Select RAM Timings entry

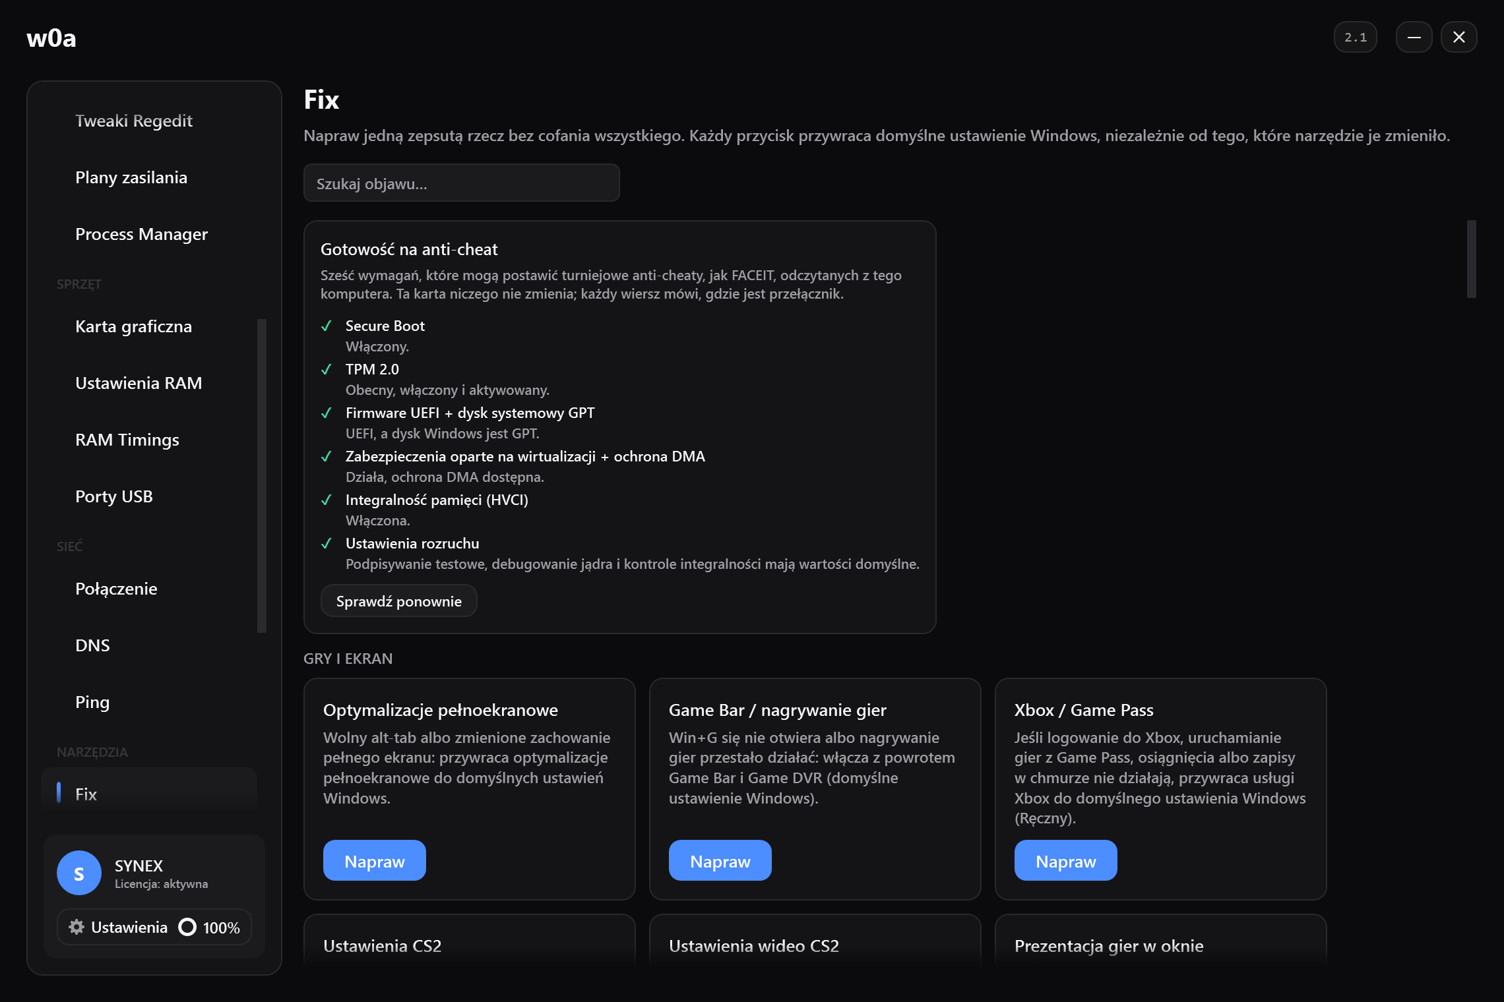(x=127, y=440)
